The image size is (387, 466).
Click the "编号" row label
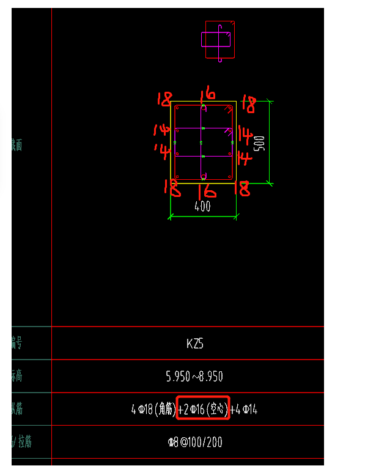17,342
